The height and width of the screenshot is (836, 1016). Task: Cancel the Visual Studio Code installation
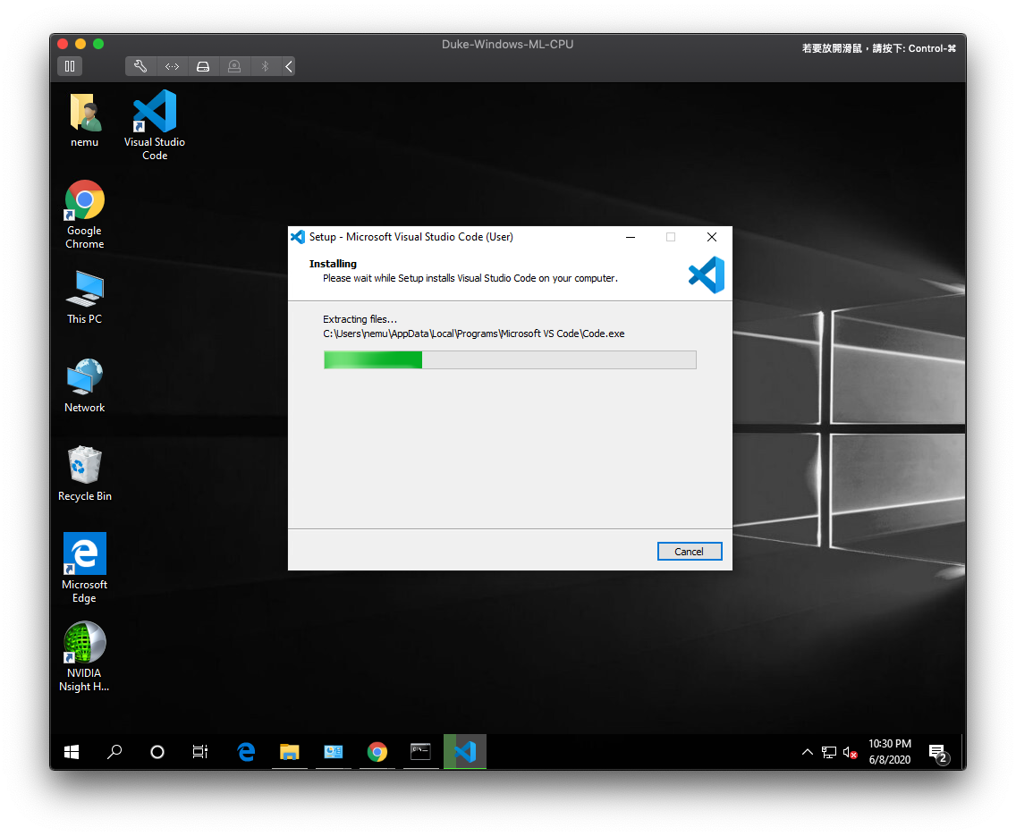(x=690, y=551)
